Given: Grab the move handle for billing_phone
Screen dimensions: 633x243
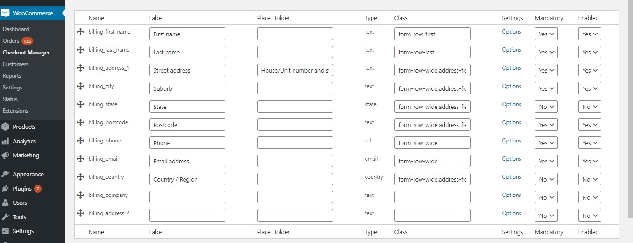Looking at the screenshot, I should 80,141.
